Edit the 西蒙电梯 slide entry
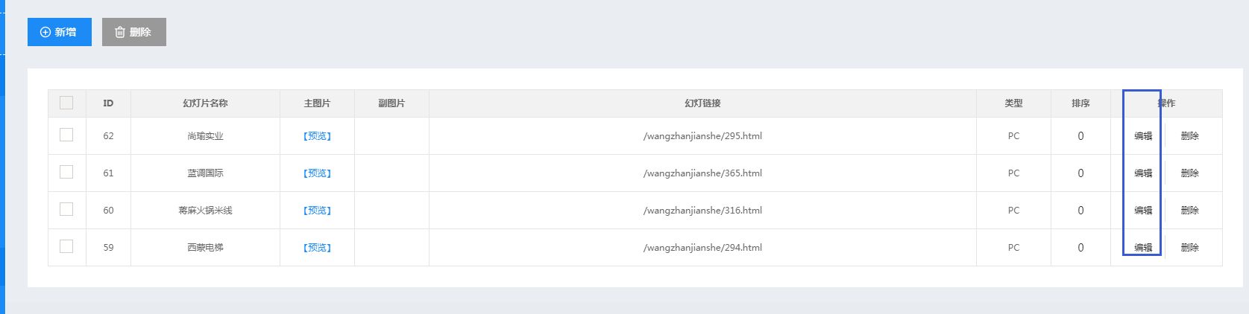The height and width of the screenshot is (314, 1249). pos(1143,248)
